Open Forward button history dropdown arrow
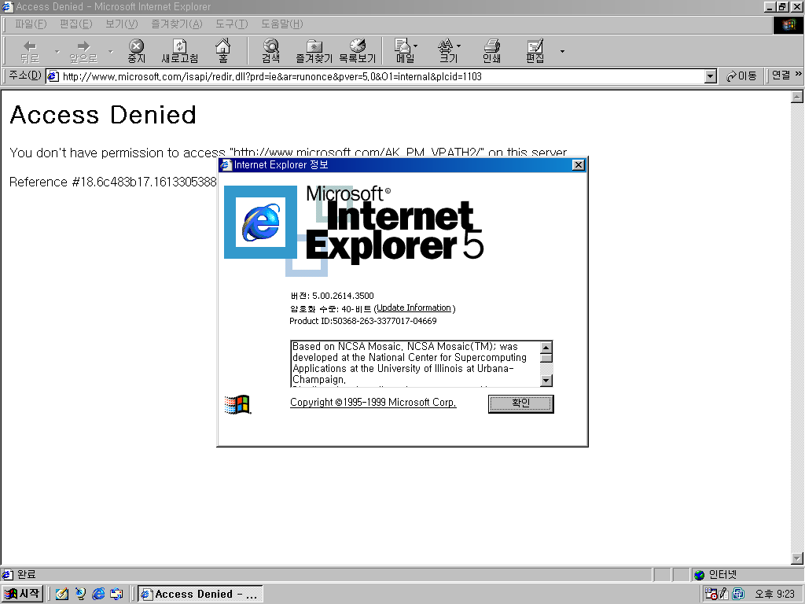Viewport: 805px width, 604px height. click(110, 51)
